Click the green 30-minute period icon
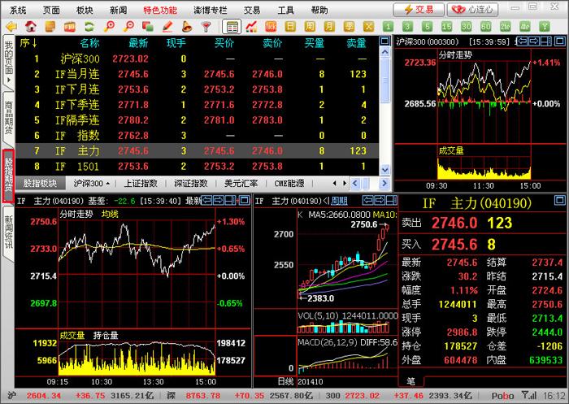Viewport: 569px width, 404px height. pyautogui.click(x=467, y=27)
